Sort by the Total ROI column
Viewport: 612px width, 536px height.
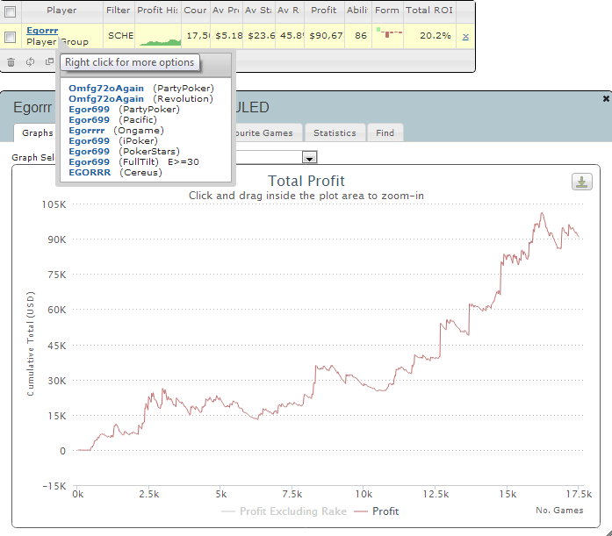coord(429,11)
